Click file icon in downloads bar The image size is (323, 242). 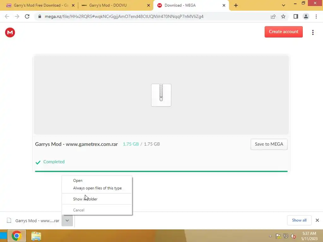click(9, 220)
